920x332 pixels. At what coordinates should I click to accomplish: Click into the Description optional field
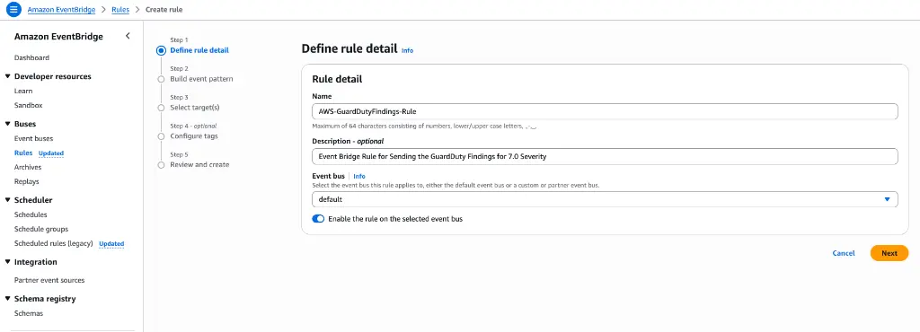(605, 156)
